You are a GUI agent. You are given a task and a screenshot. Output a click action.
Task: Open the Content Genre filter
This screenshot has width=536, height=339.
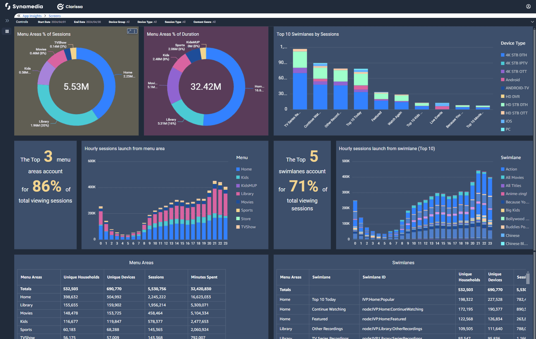[x=204, y=22]
